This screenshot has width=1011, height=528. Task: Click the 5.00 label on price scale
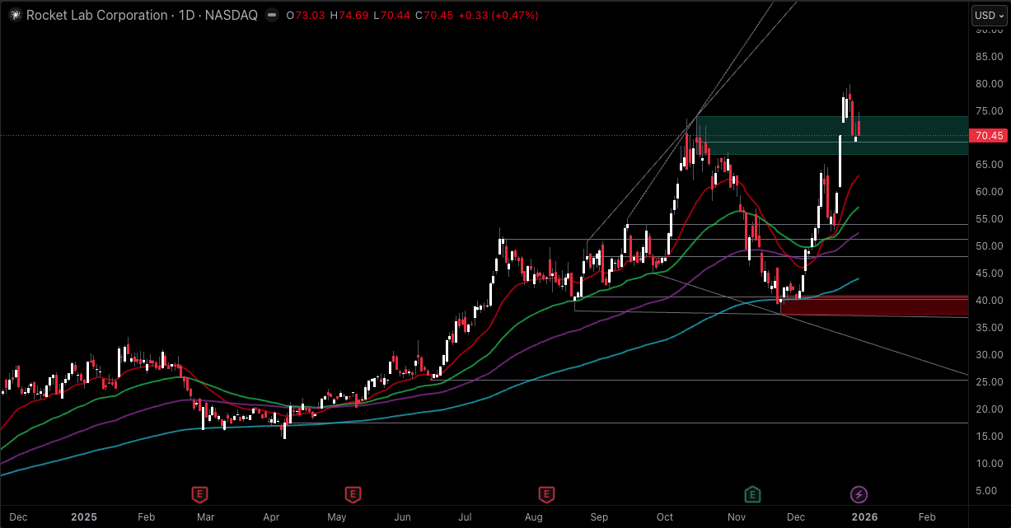pos(989,491)
